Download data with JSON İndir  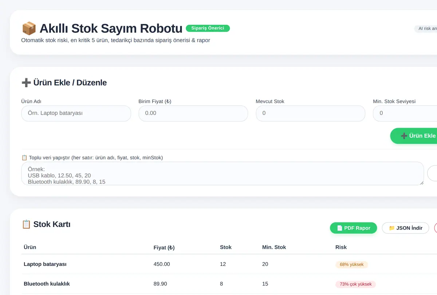pos(405,228)
